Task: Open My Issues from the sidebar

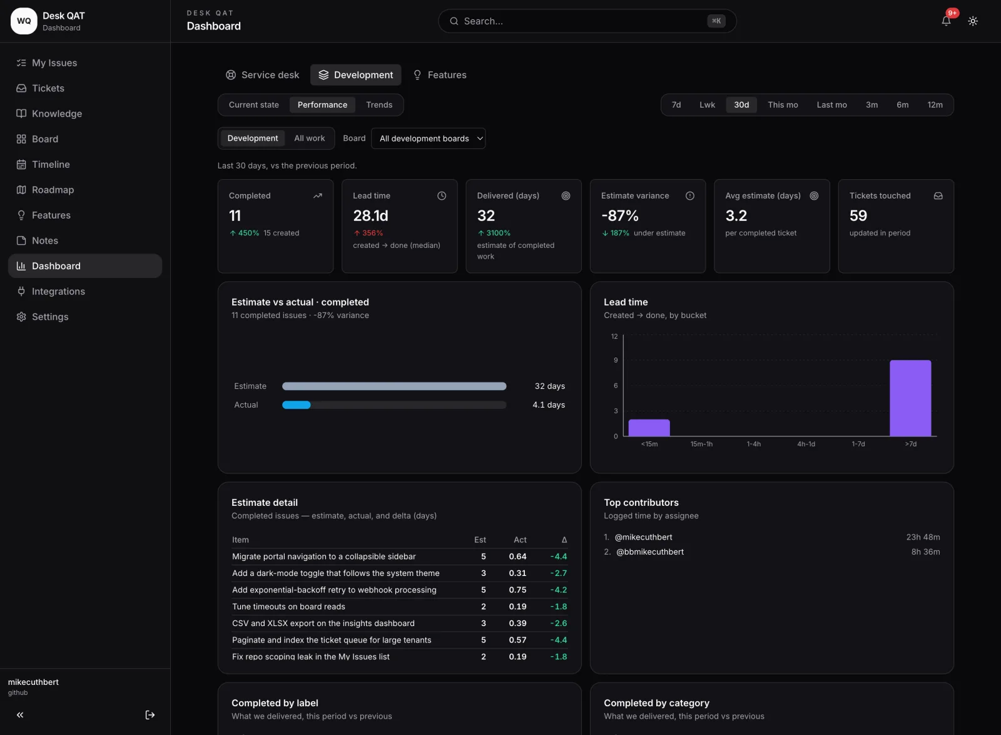Action: 85,63
